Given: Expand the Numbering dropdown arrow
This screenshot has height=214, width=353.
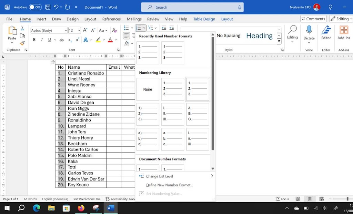Looking at the screenshot, I should (144, 28).
